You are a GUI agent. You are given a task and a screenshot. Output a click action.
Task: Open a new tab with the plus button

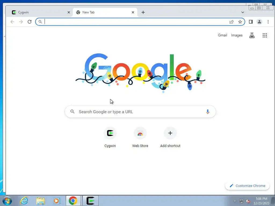143,12
